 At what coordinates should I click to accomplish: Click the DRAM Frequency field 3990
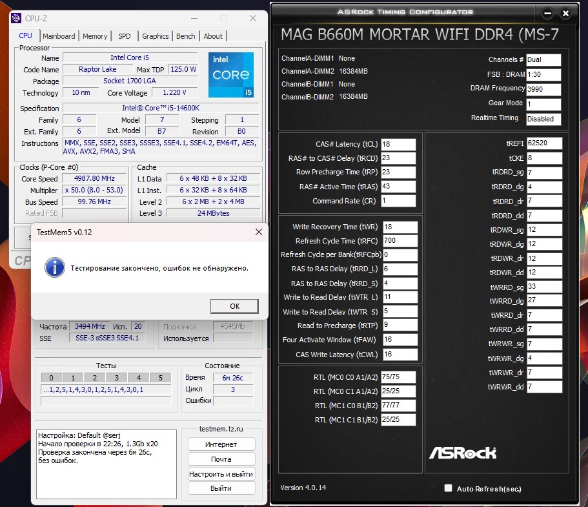pyautogui.click(x=543, y=89)
